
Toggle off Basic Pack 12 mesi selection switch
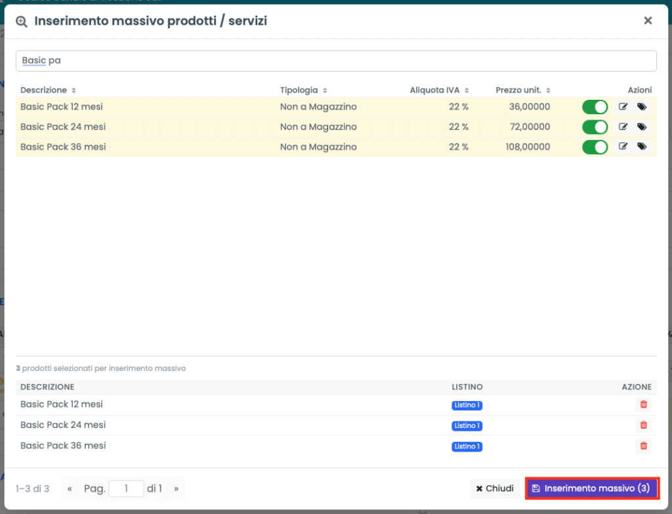[x=595, y=107]
